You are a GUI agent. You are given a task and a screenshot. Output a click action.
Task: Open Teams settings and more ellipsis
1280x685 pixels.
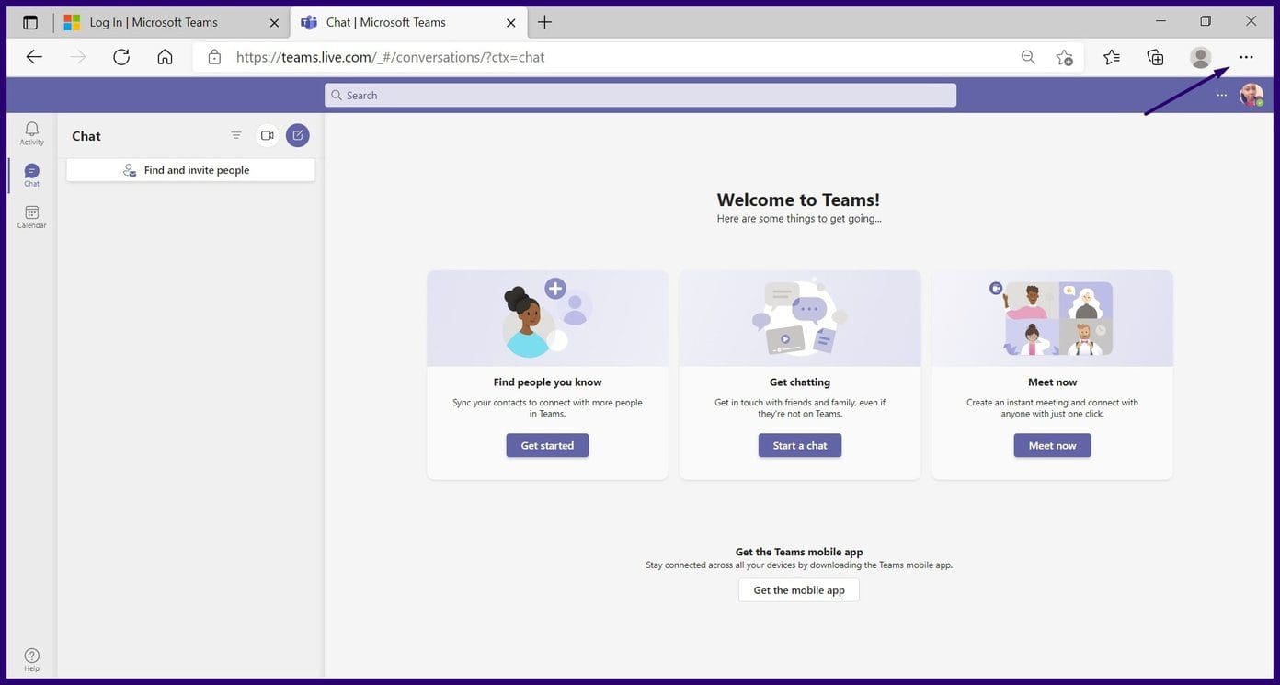pos(1221,95)
